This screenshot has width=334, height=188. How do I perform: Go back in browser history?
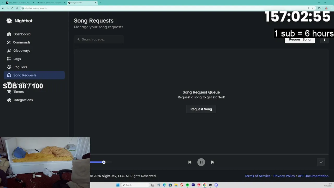3,8
